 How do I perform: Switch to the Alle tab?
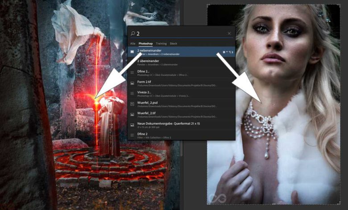133,43
